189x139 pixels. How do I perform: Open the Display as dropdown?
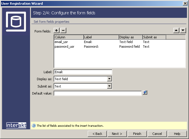pos(110,79)
